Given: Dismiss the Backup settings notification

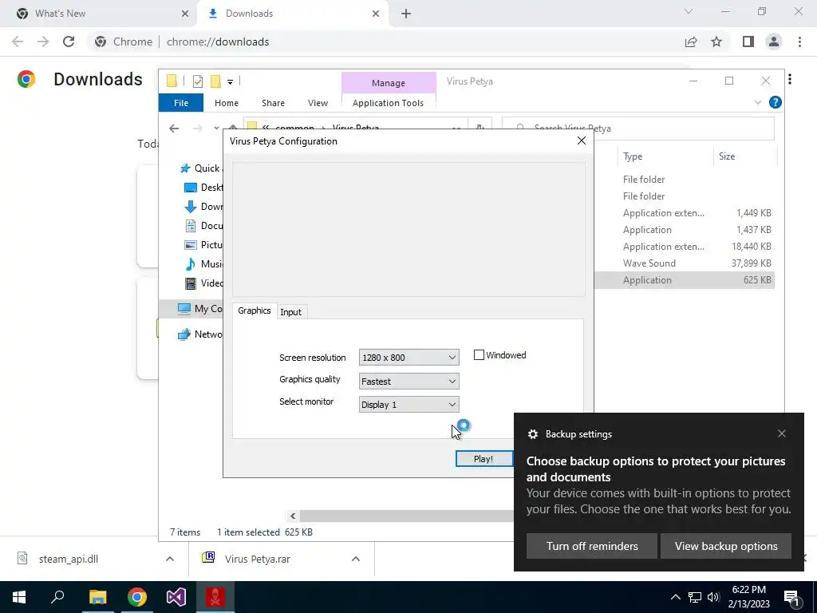Looking at the screenshot, I should click(782, 433).
